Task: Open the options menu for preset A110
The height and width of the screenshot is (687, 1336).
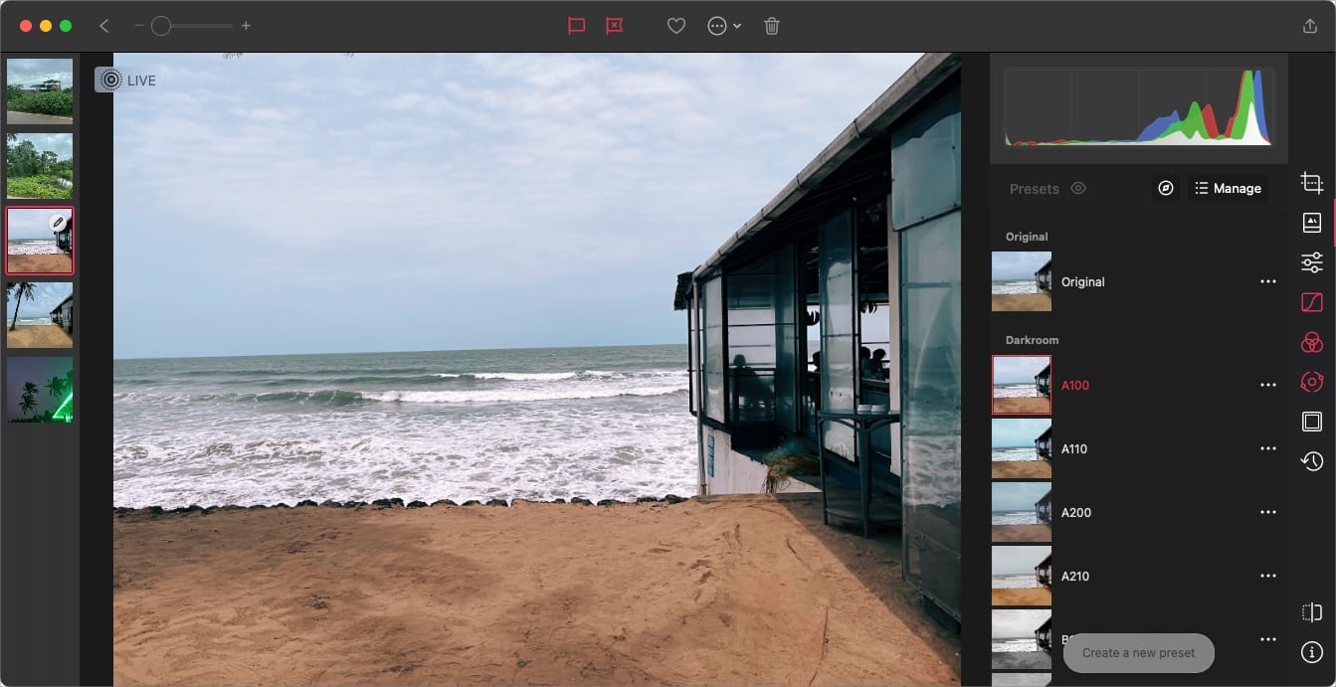Action: (1268, 448)
